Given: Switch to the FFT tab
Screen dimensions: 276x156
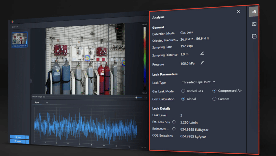Looking at the screenshot, I should click(47, 103).
